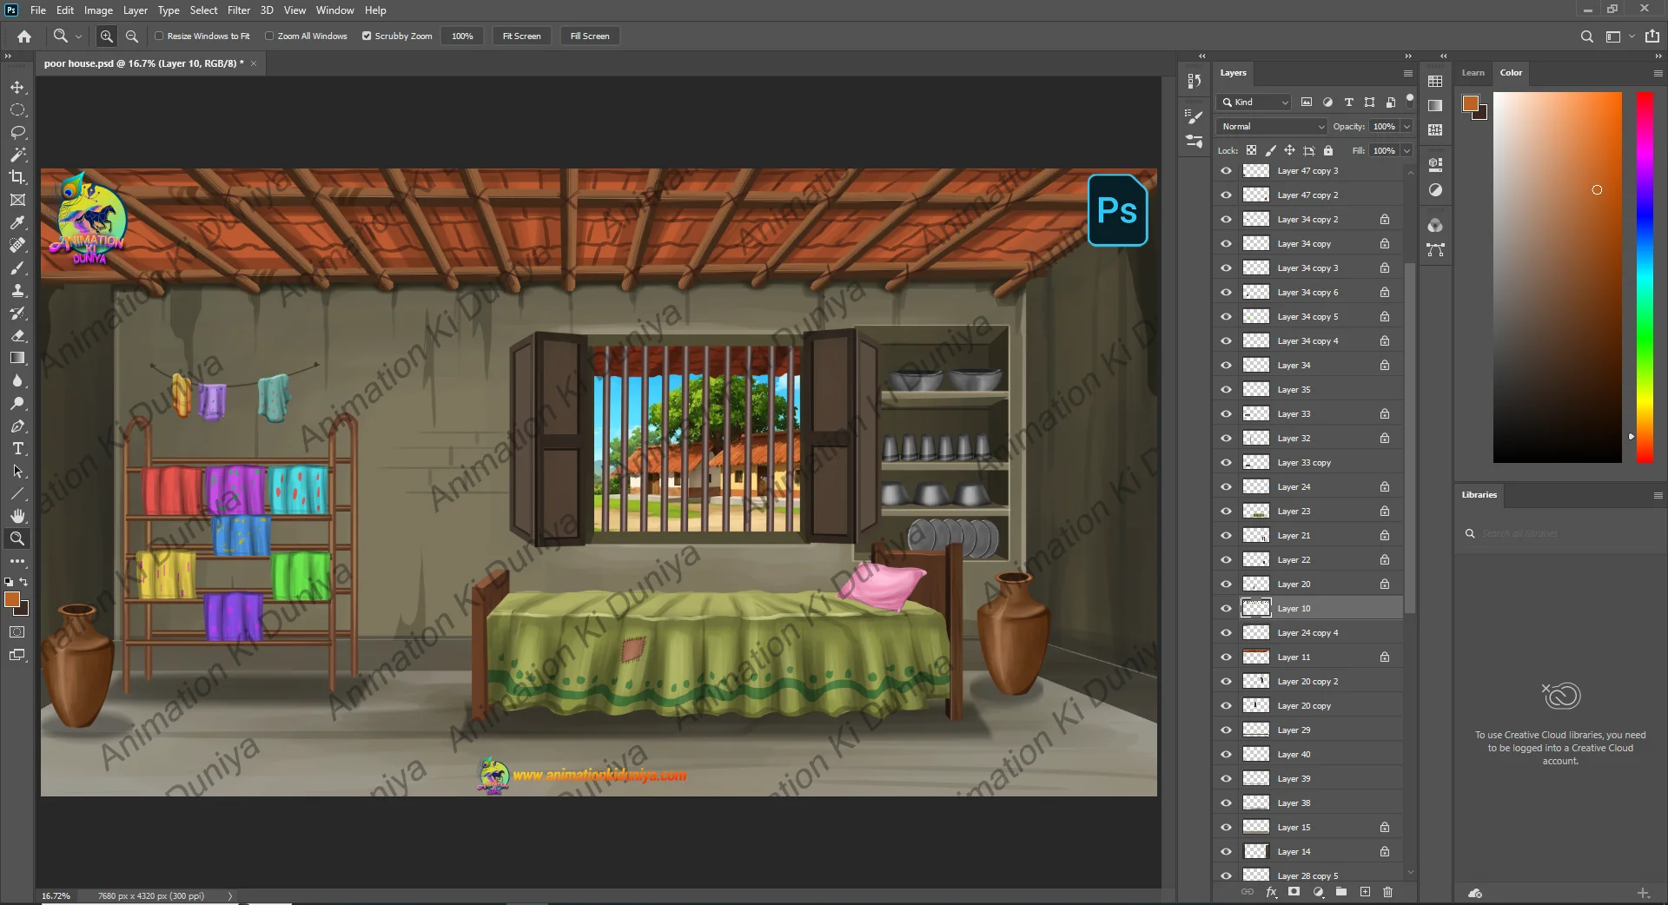Switch to the Learn tab
This screenshot has width=1668, height=905.
(x=1473, y=73)
